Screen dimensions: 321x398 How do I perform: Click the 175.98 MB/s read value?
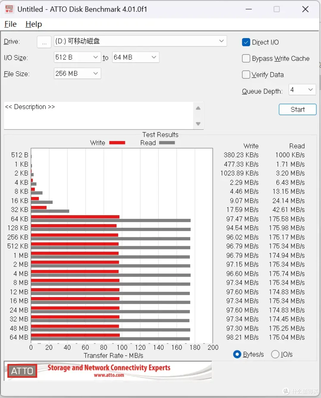click(287, 228)
